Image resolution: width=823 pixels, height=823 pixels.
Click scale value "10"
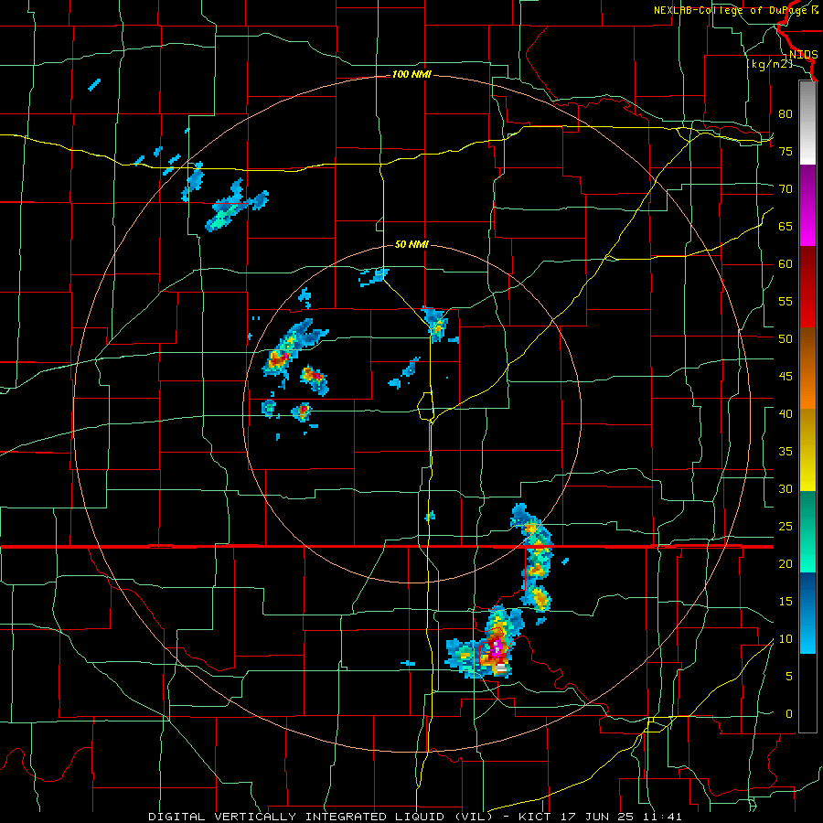[786, 639]
